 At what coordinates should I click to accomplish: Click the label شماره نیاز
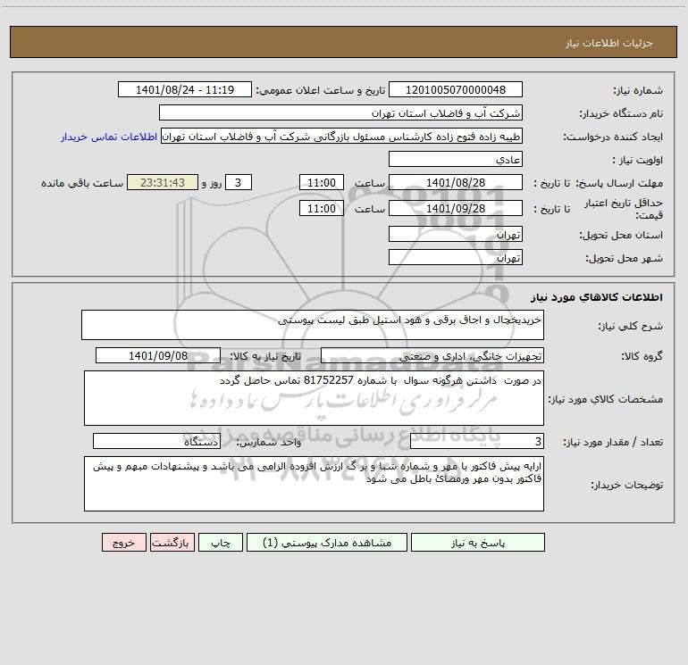[x=638, y=91]
